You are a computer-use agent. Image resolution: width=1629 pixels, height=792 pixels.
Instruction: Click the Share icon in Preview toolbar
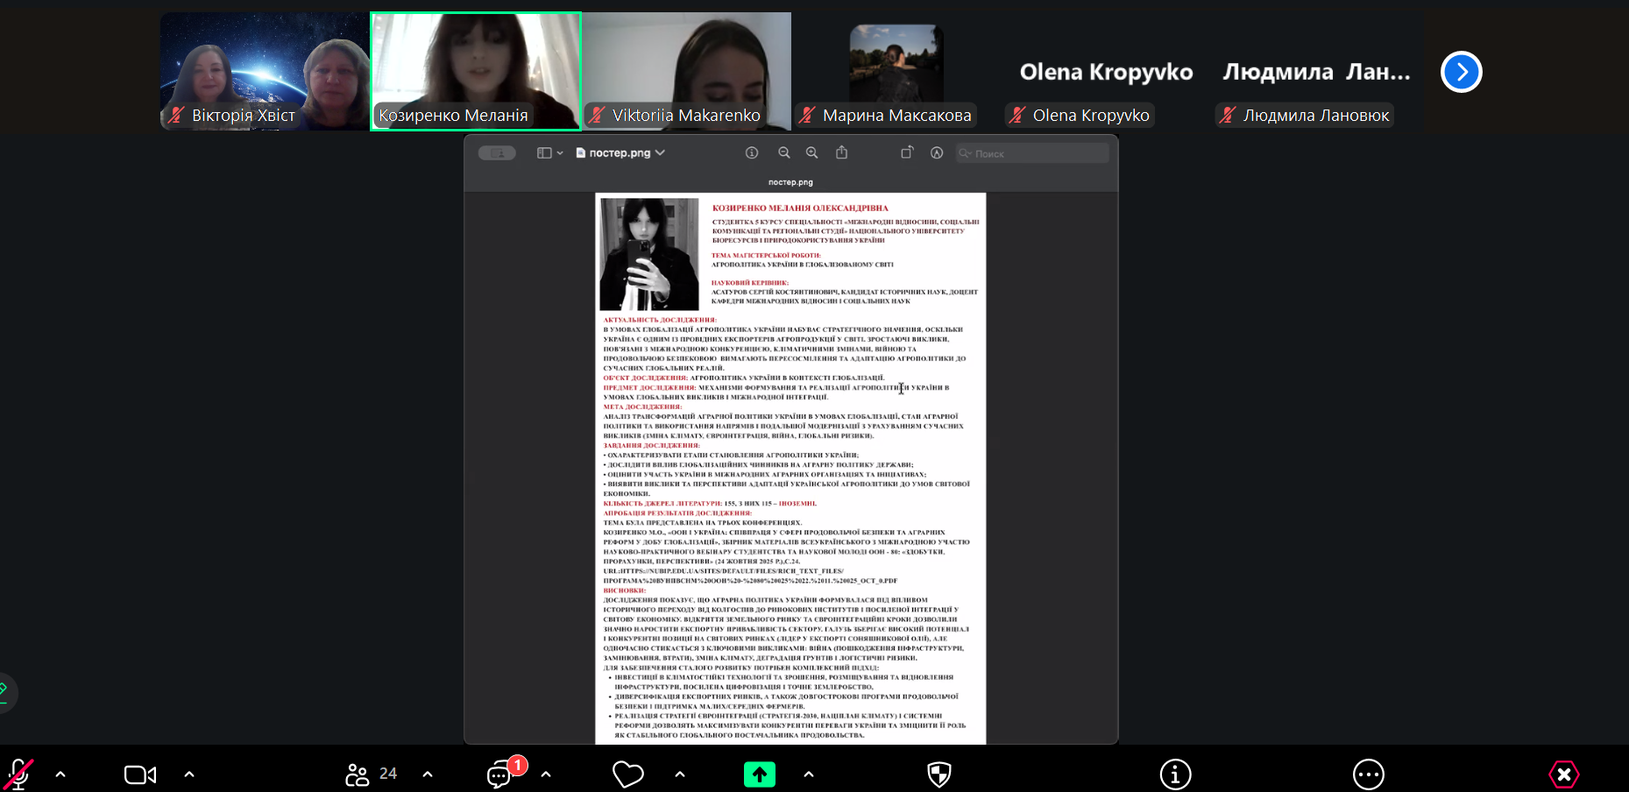coord(842,152)
